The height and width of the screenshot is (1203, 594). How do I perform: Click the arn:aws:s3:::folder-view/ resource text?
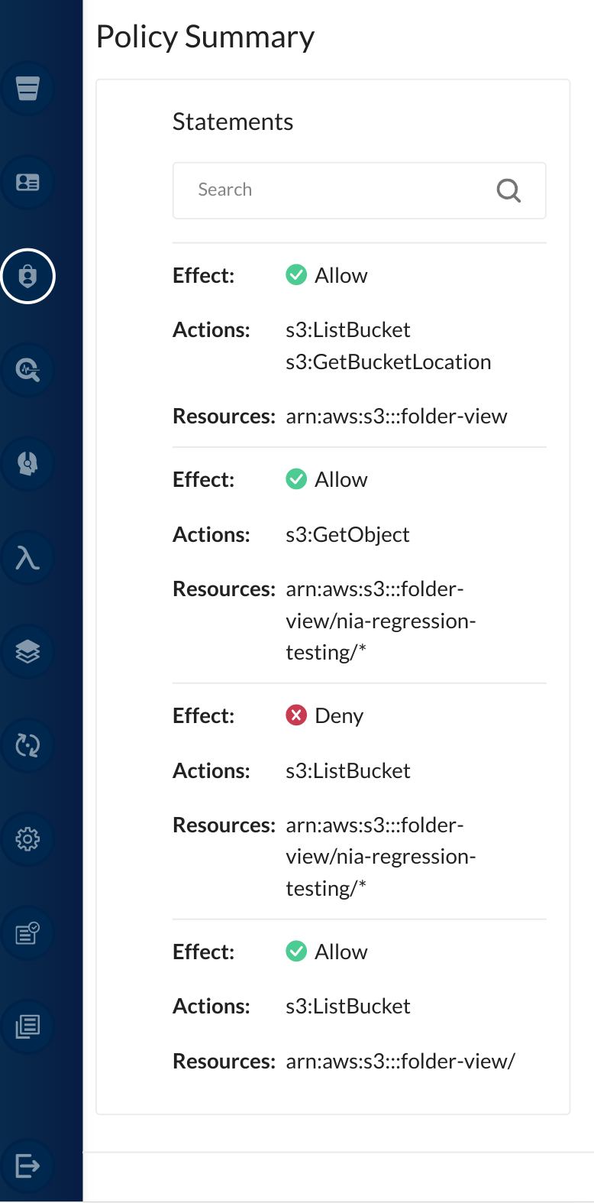(401, 1062)
